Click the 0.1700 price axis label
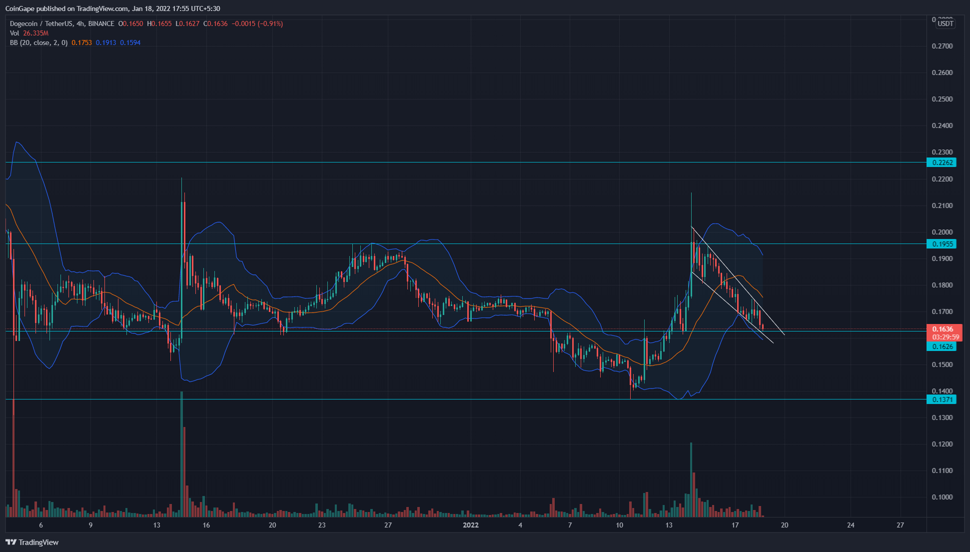Screen dimensions: 970x552 click(943, 311)
